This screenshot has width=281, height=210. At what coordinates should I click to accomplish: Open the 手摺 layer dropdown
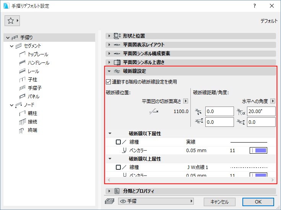[156, 201]
